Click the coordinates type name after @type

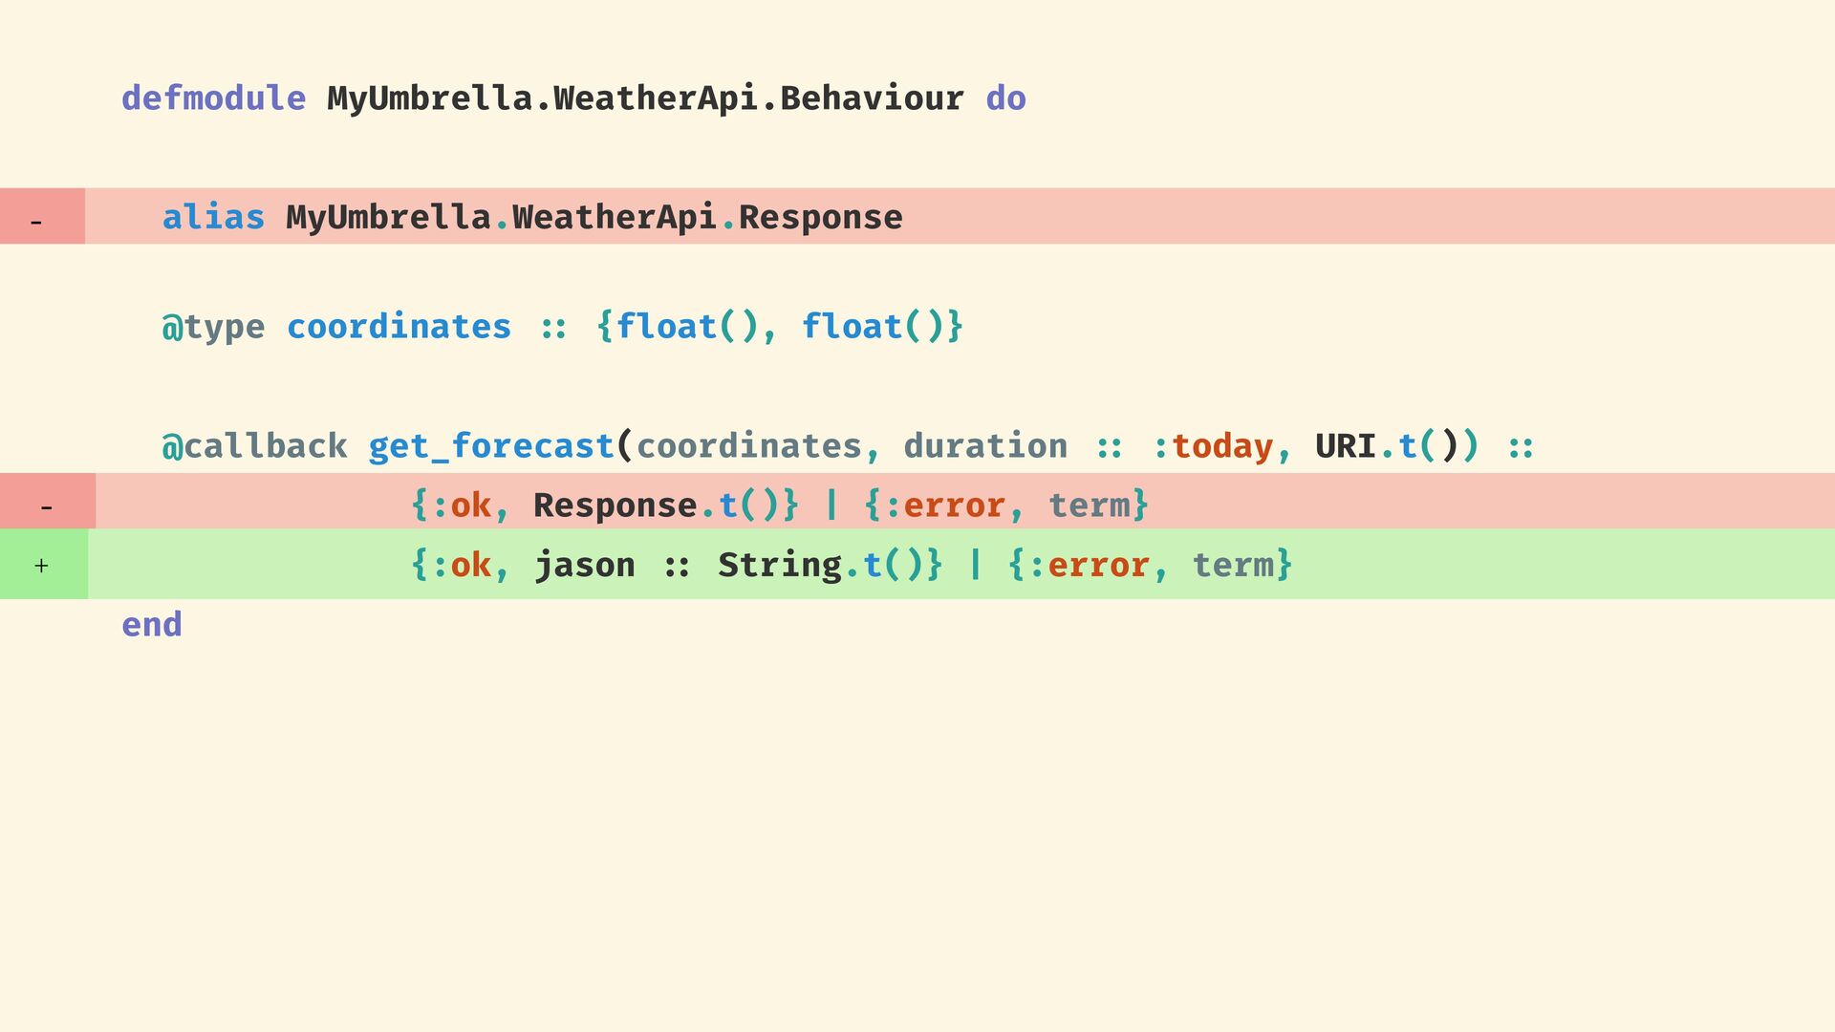(399, 327)
